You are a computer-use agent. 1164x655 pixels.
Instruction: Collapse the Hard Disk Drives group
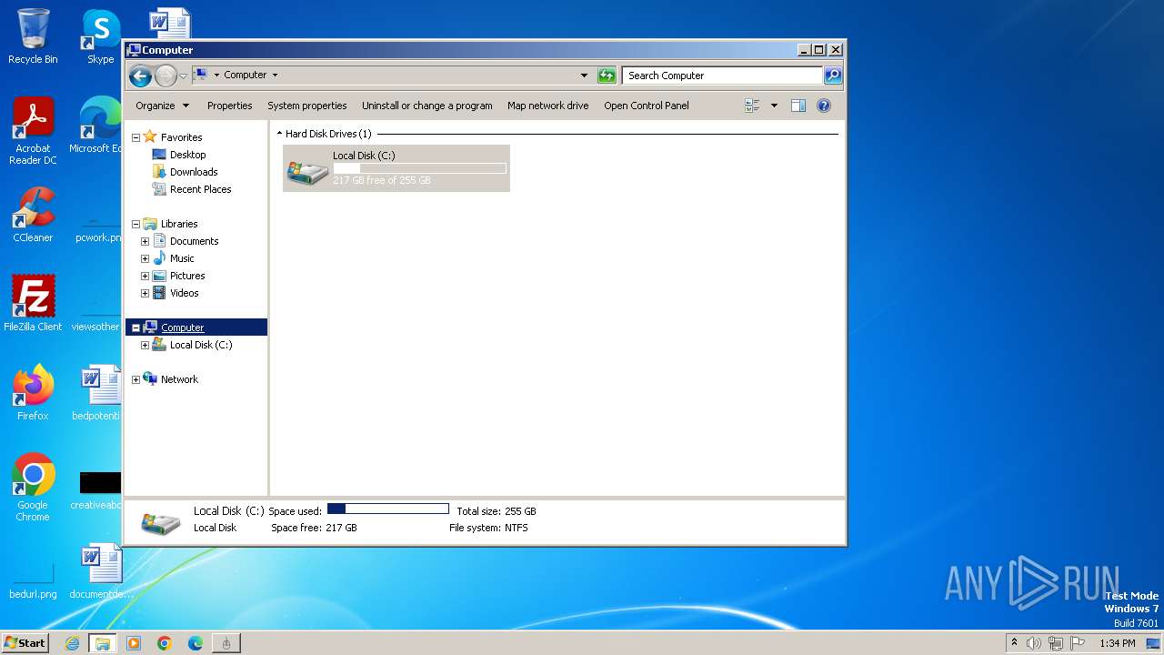point(279,134)
